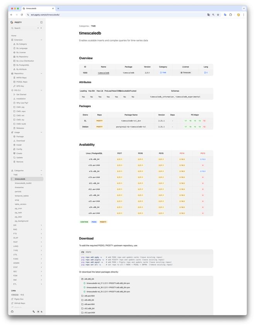255x326 pixels.
Task: Switch to dark theme moon toggle
Action: pos(42,311)
